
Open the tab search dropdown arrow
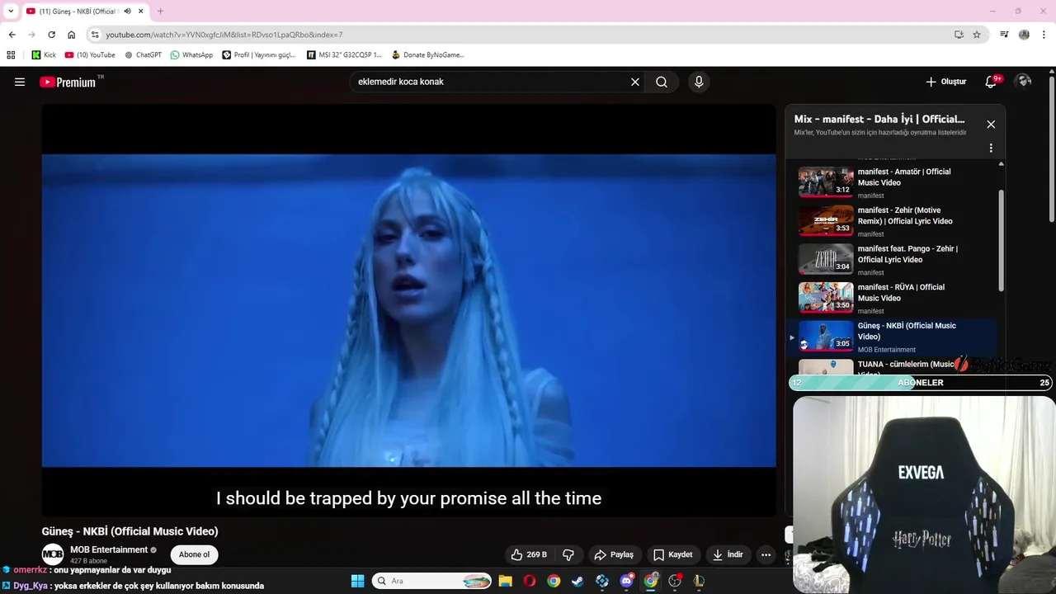[11, 11]
